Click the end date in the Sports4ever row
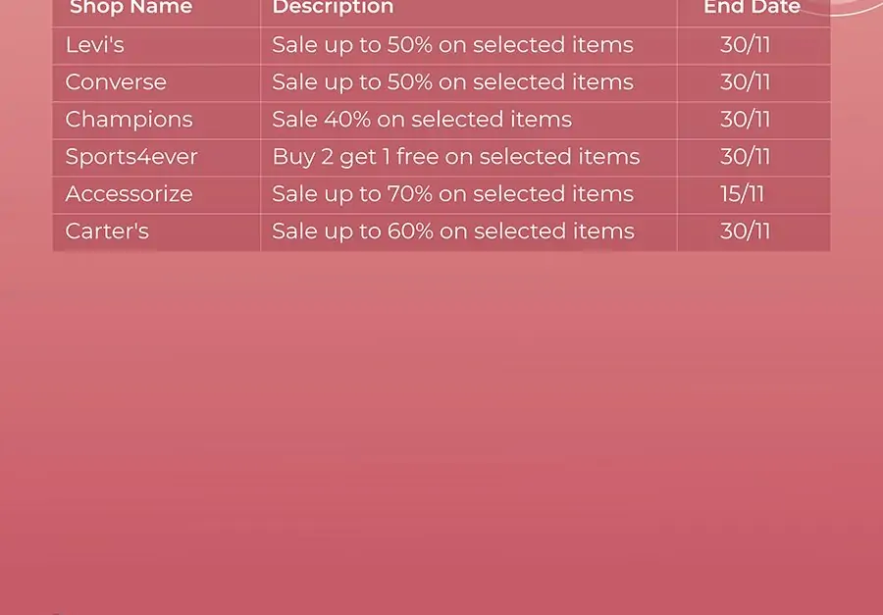The image size is (883, 615). pos(745,157)
